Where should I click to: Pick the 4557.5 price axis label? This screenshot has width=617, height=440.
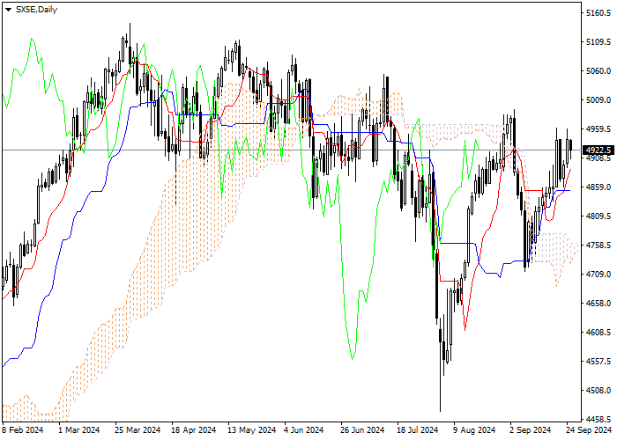click(x=598, y=362)
